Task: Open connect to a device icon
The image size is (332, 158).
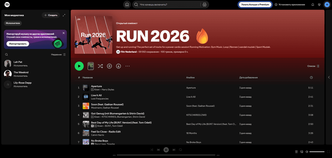Action: tap(302, 152)
